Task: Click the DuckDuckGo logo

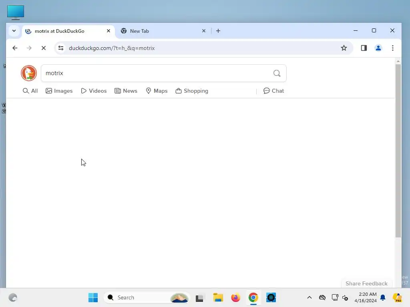Action: 29,73
